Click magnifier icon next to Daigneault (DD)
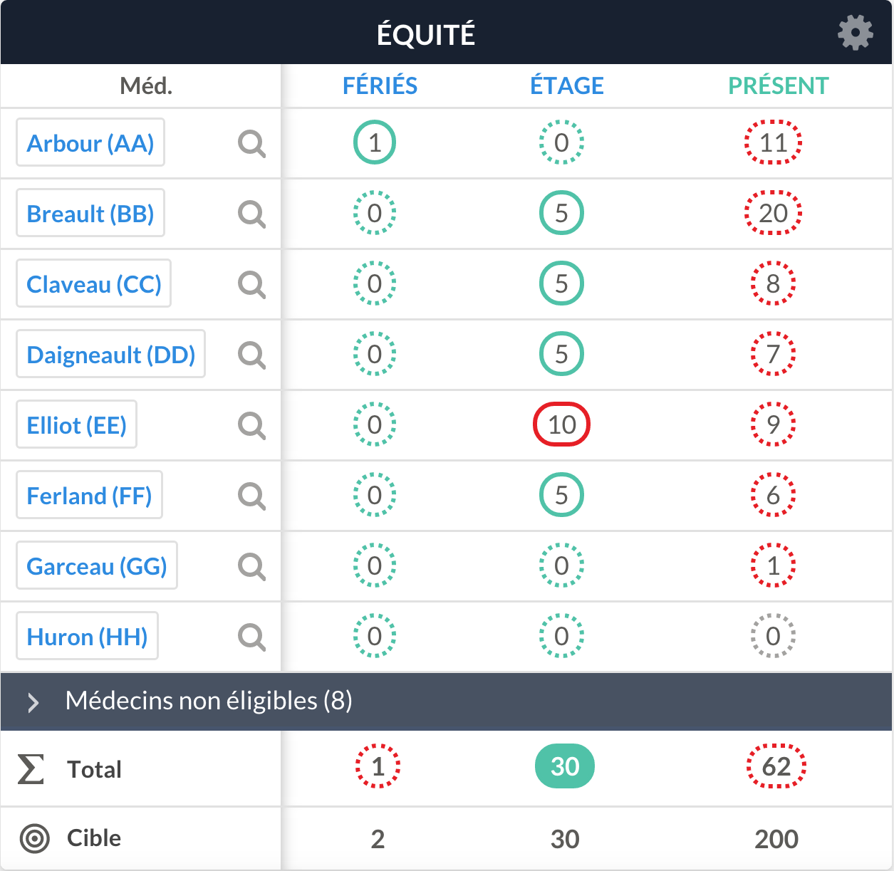Screen dimensions: 894x871 click(251, 355)
